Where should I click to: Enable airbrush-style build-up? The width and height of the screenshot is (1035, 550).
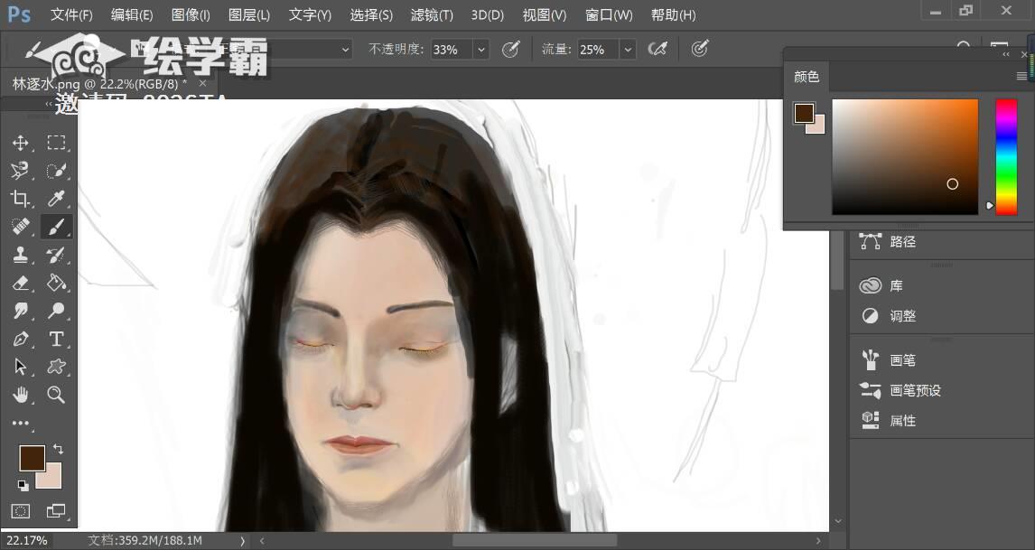[x=657, y=49]
